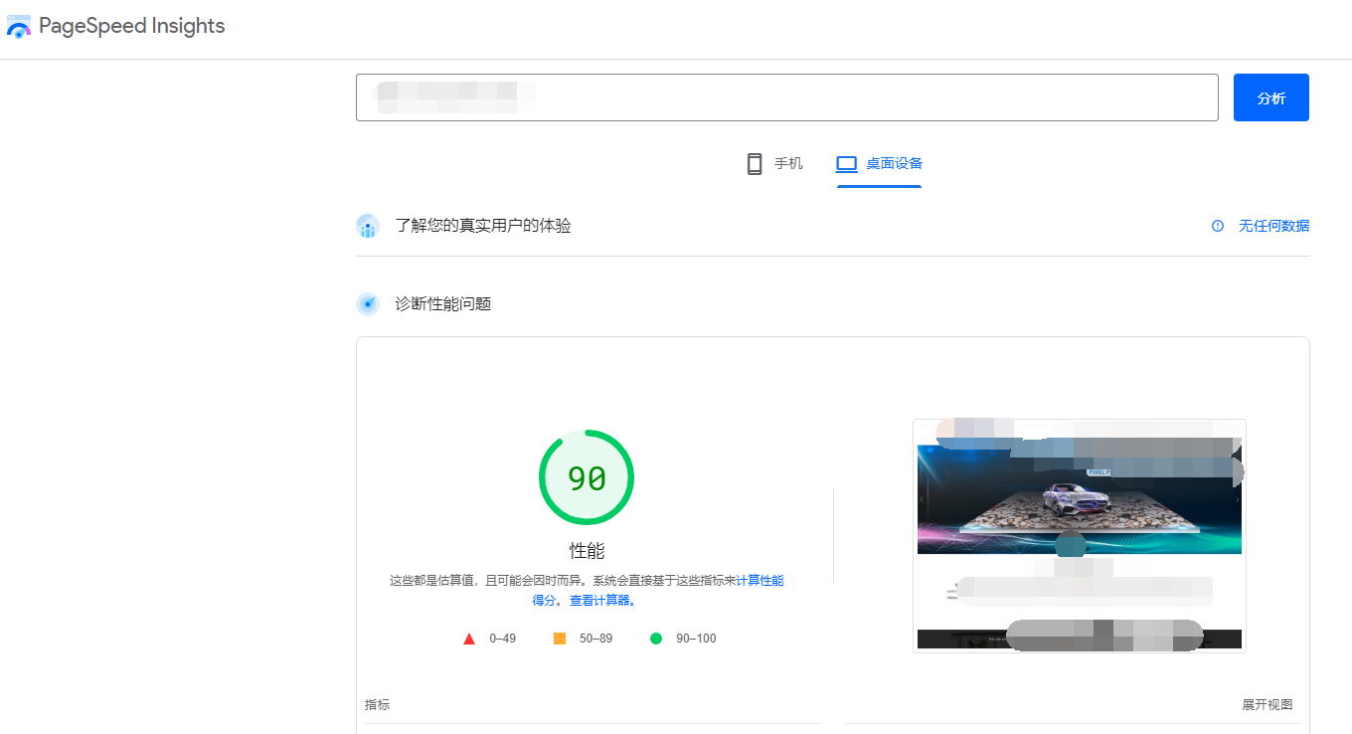This screenshot has height=734, width=1352.
Task: Open the 计算性能得分 link
Action: point(760,580)
